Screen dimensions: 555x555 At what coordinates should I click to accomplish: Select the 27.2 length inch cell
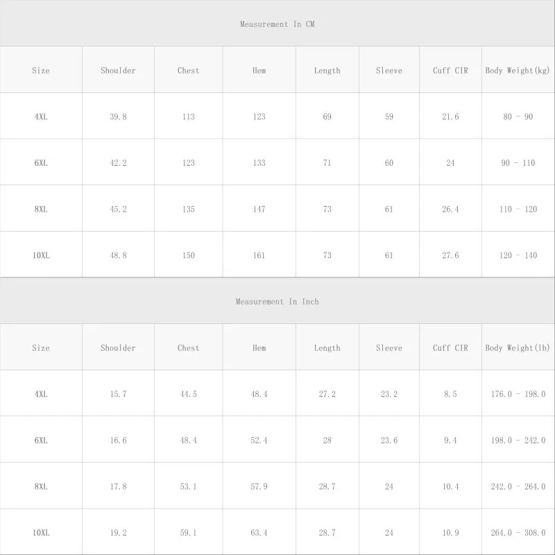(x=327, y=394)
